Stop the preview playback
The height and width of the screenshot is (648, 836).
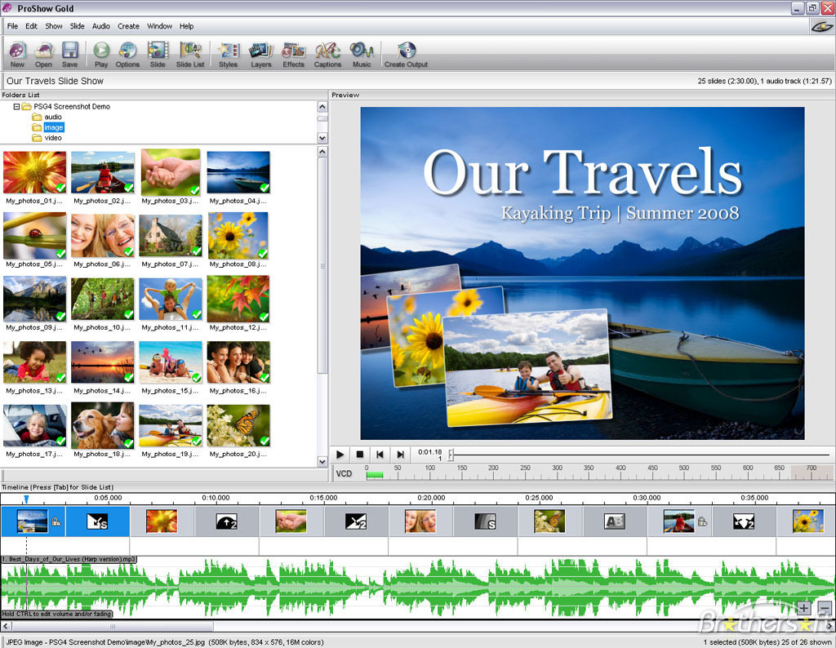[360, 455]
